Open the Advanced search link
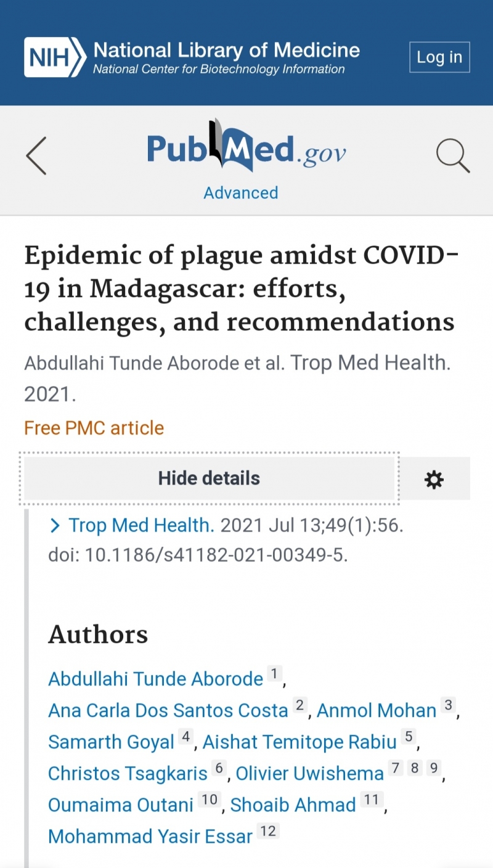493x868 pixels. [241, 192]
